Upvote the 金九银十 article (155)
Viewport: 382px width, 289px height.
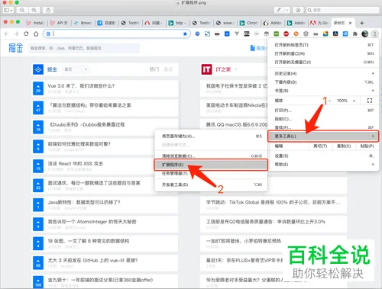[x=38, y=282]
